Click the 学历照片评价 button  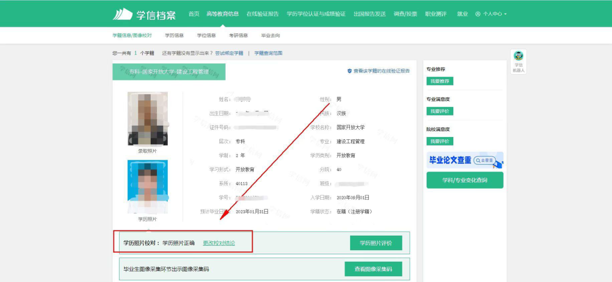[376, 243]
